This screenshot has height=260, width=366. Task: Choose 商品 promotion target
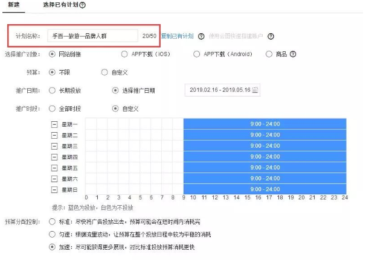[269, 54]
